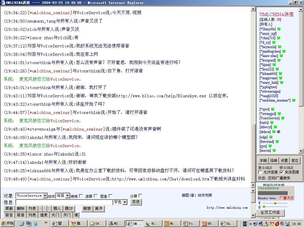Switch to the 88... taskbar button
304x228 pixels.
pyautogui.click(x=210, y=224)
